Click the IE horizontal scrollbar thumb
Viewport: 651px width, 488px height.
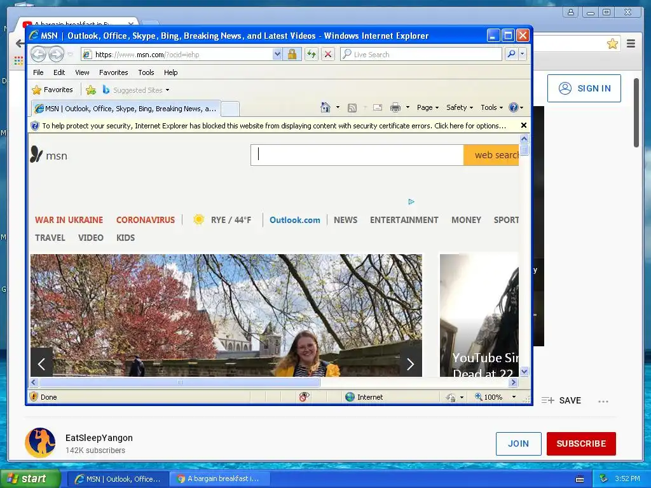coord(179,382)
